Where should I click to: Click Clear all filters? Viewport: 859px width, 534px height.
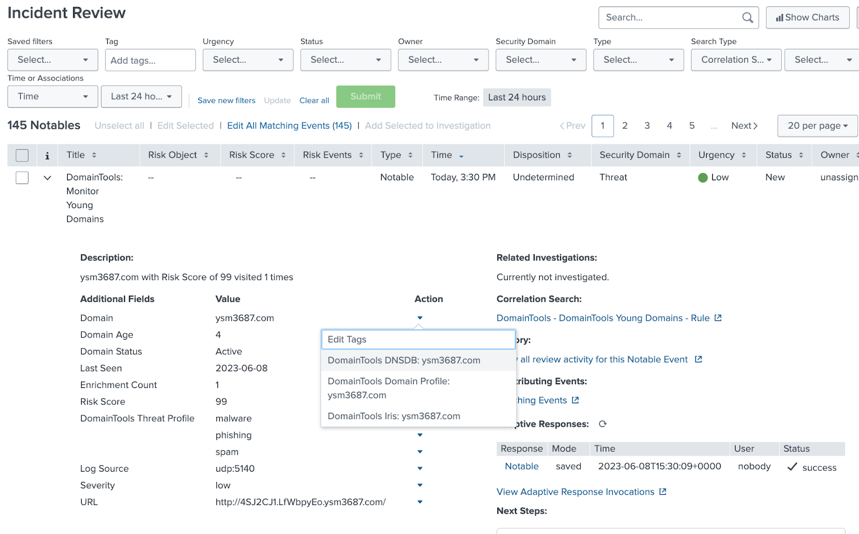pyautogui.click(x=314, y=100)
